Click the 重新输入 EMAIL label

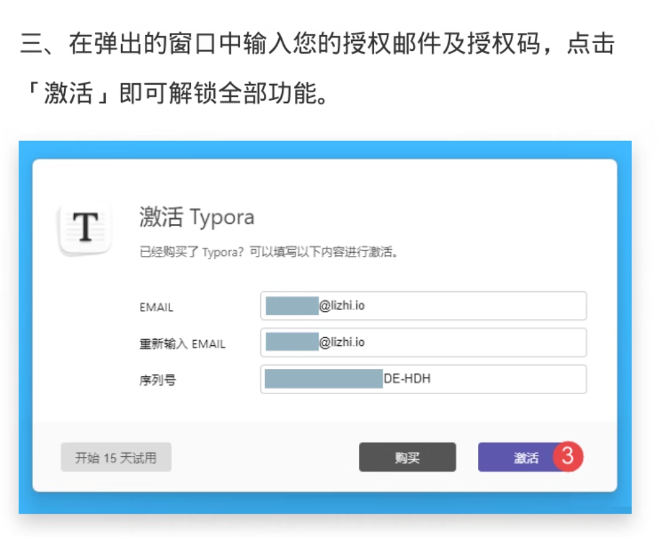point(182,344)
